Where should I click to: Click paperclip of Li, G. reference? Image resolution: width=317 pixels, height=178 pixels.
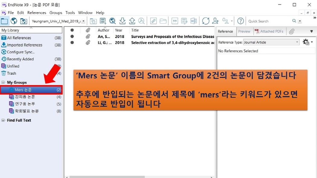click(88, 43)
